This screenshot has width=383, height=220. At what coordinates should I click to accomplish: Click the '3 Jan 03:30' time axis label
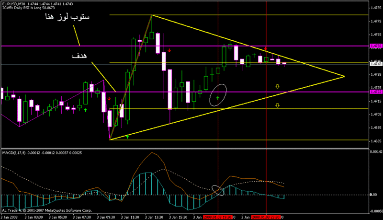pos(34,217)
